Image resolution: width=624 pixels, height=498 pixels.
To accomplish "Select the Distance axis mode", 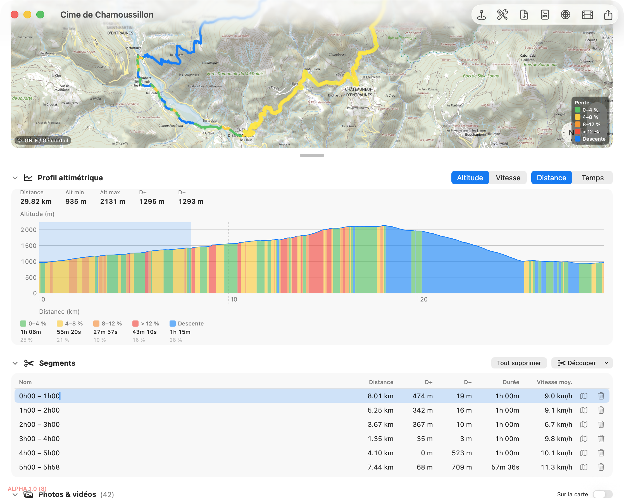I will (551, 178).
